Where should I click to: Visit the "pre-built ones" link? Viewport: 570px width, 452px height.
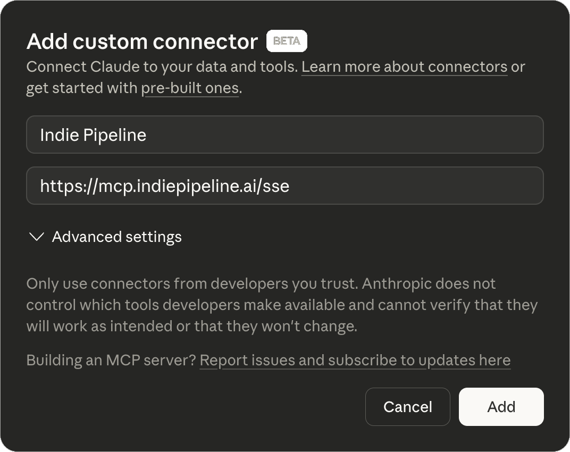(x=190, y=88)
